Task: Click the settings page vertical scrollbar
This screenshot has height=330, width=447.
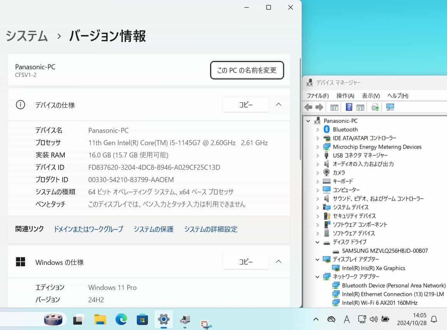Action: [x=301, y=108]
